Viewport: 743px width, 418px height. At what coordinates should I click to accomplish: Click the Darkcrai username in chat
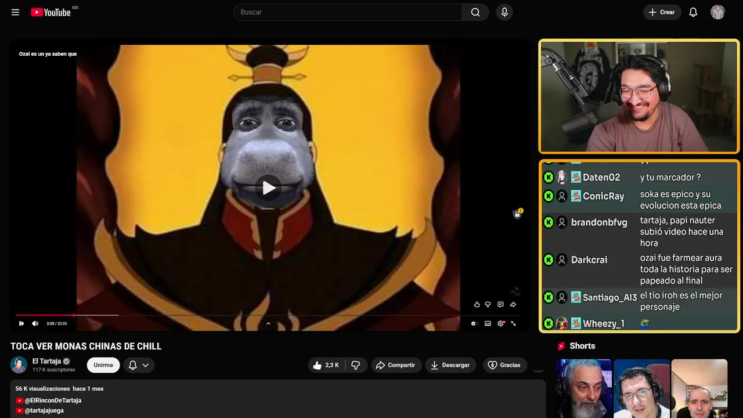[589, 260]
